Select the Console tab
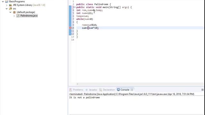 [125, 90]
